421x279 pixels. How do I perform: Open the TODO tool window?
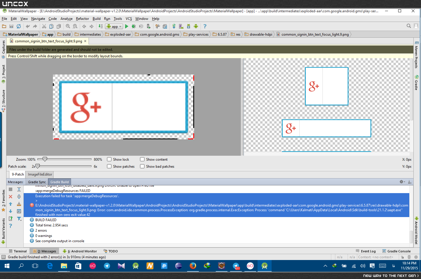click(x=111, y=251)
